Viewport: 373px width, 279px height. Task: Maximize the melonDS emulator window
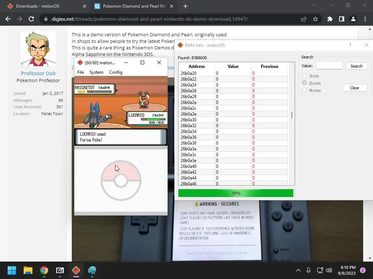[142, 62]
